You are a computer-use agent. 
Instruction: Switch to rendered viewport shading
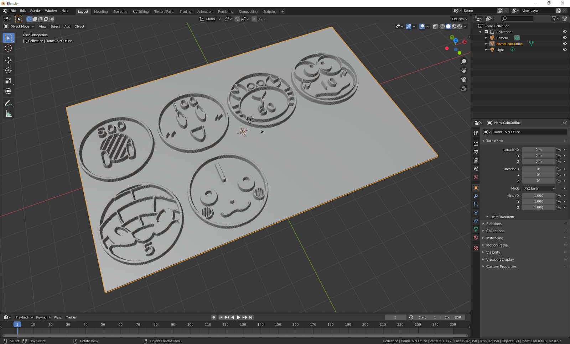[x=460, y=26]
